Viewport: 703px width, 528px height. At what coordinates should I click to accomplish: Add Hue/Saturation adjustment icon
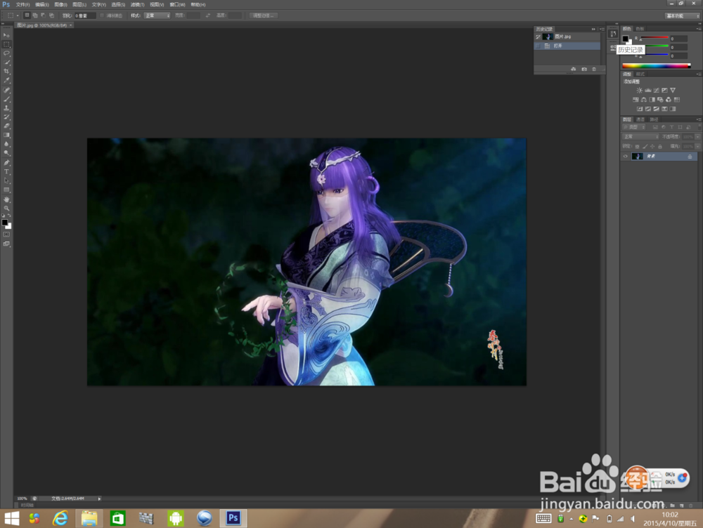[636, 100]
